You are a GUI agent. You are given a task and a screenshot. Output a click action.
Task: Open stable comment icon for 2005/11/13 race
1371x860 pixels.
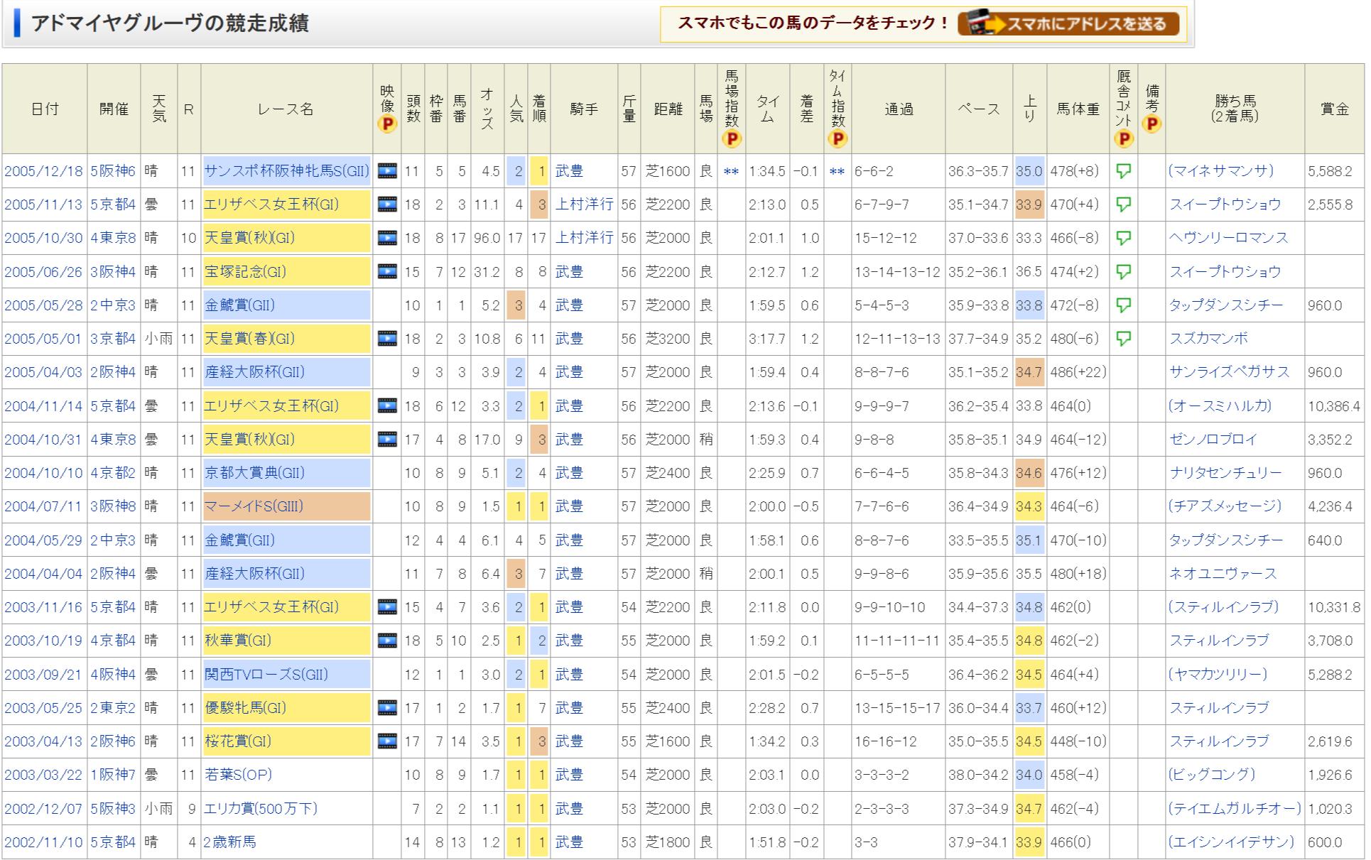(1123, 205)
